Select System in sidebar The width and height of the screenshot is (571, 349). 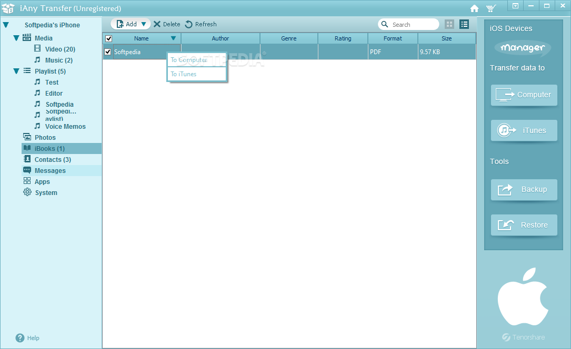tap(46, 193)
